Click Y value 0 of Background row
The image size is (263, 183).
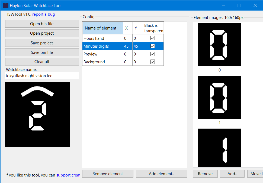137,62
